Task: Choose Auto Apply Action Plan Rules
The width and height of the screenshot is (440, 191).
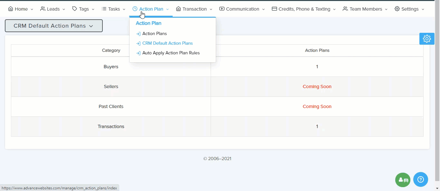Action: click(x=171, y=53)
